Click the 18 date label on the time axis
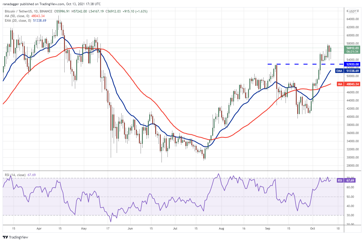The image size is (364, 242). point(338,229)
